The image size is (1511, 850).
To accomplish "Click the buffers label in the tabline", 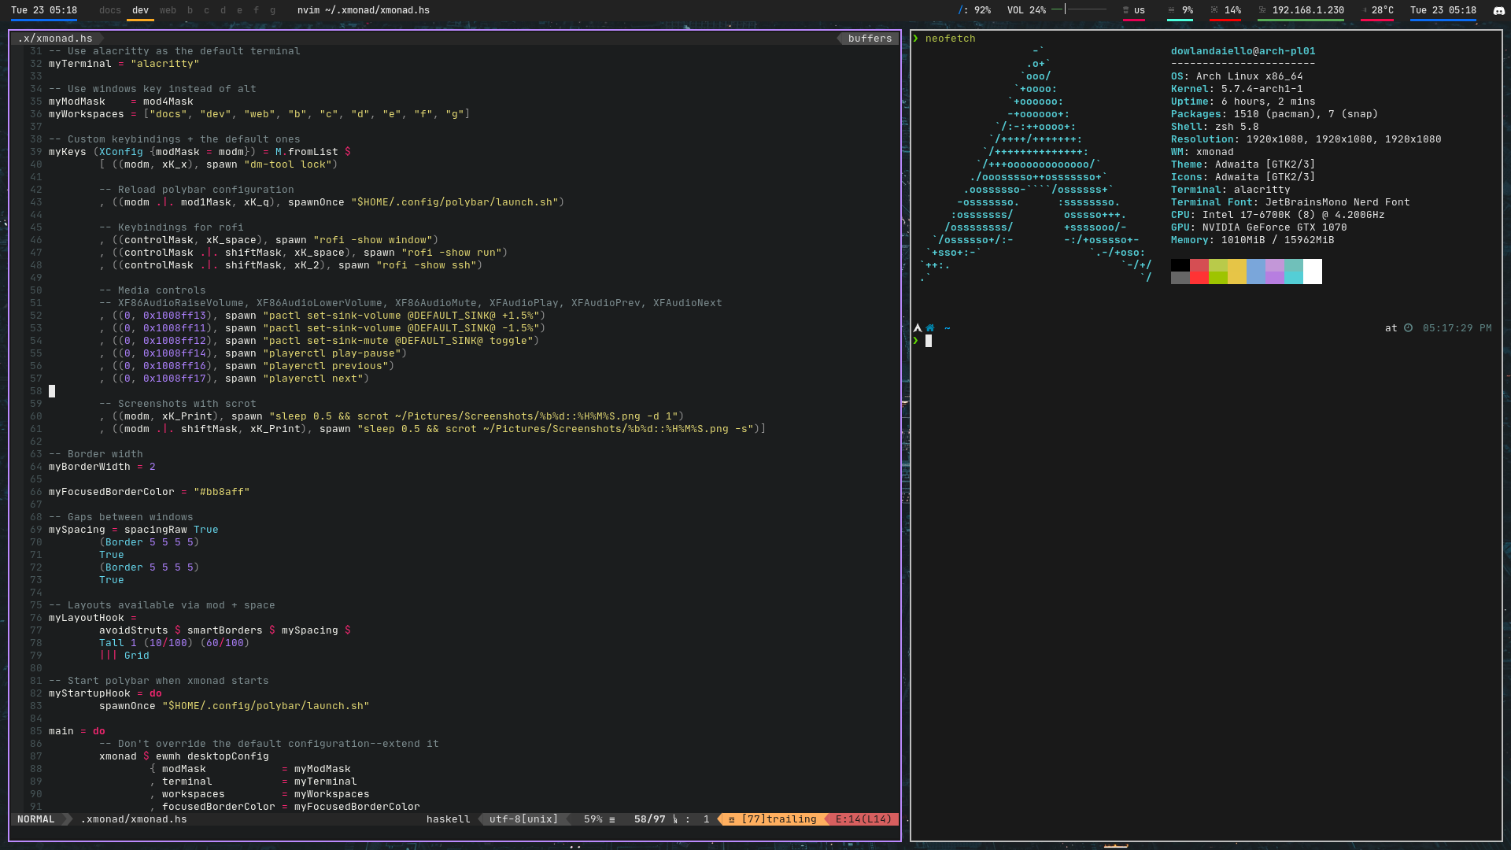I will (870, 39).
